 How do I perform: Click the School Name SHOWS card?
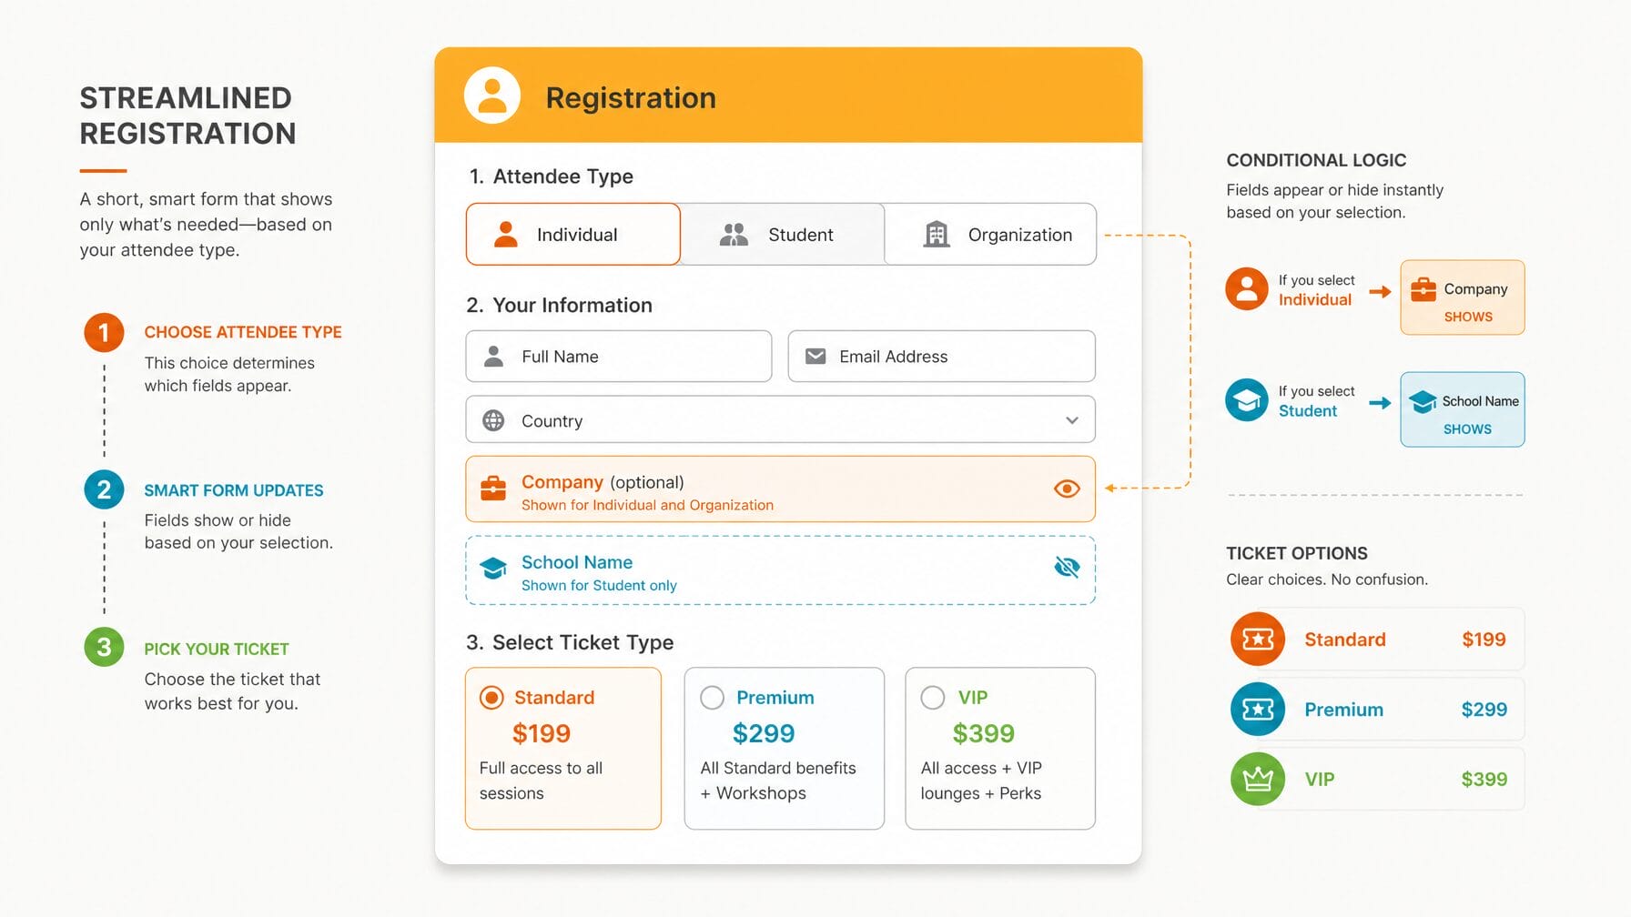[x=1463, y=409]
